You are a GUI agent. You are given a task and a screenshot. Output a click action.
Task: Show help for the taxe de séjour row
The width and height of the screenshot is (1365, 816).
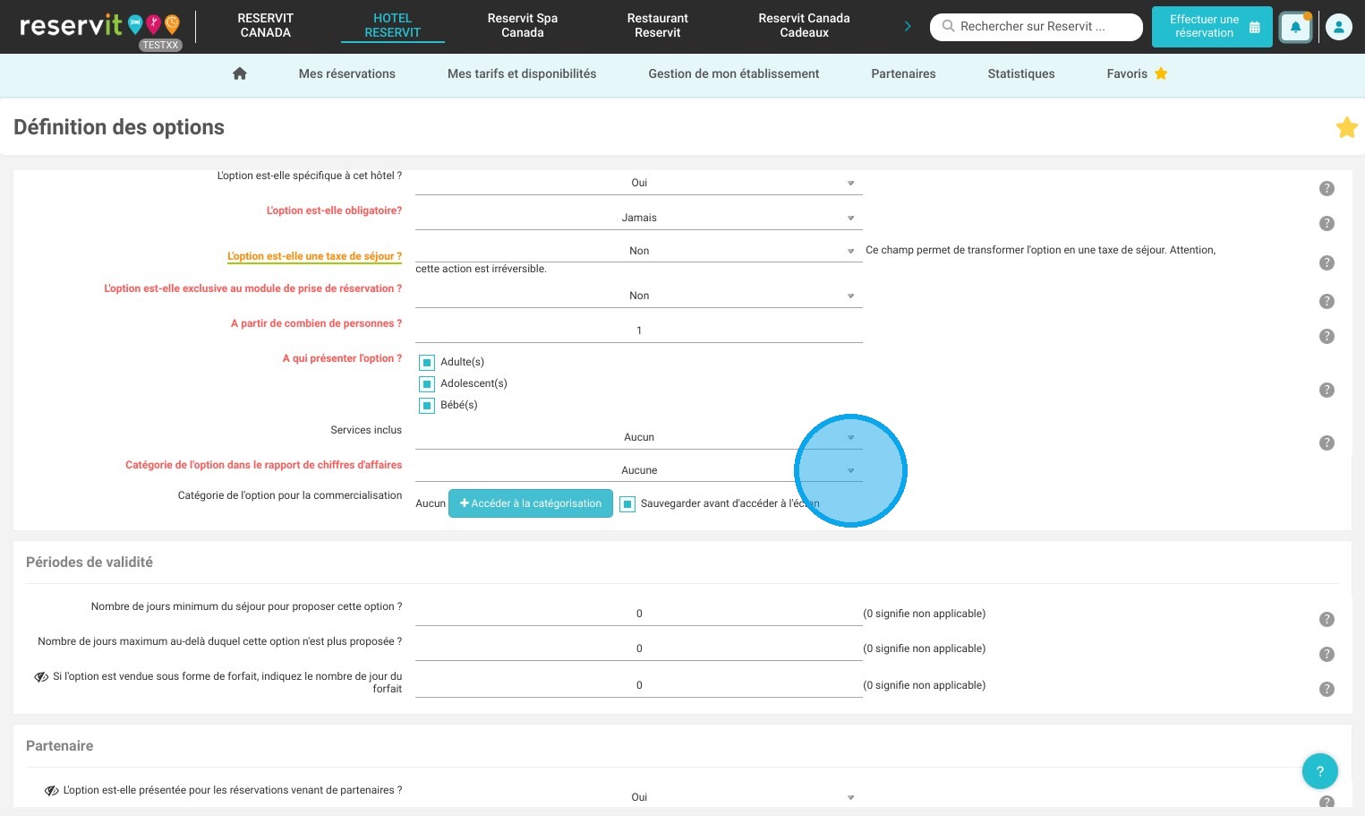[1327, 262]
